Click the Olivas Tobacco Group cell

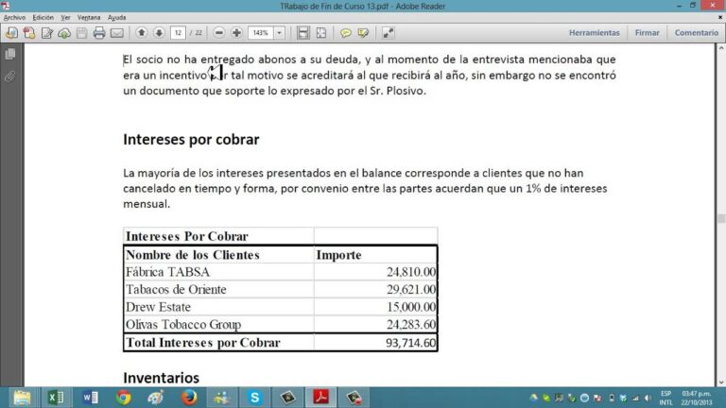tap(218, 325)
